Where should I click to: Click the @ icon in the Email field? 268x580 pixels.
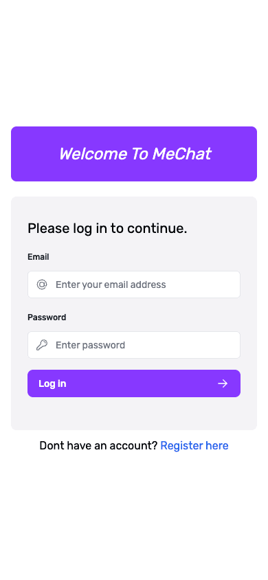pyautogui.click(x=42, y=285)
